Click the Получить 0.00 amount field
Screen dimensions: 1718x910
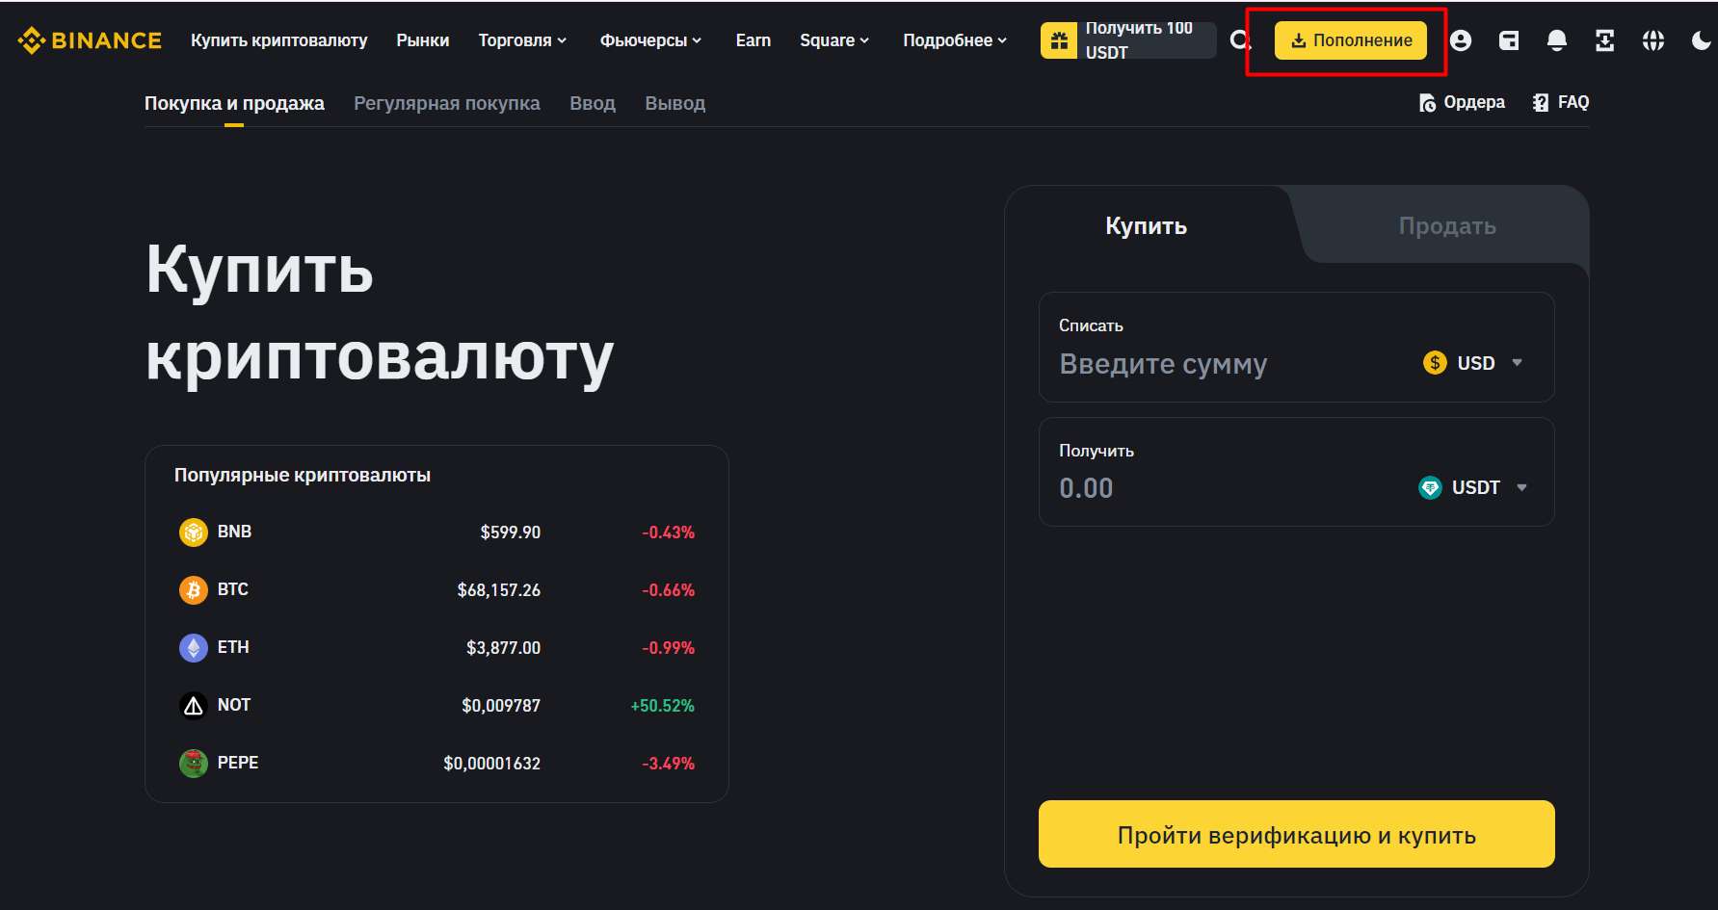tap(1297, 472)
